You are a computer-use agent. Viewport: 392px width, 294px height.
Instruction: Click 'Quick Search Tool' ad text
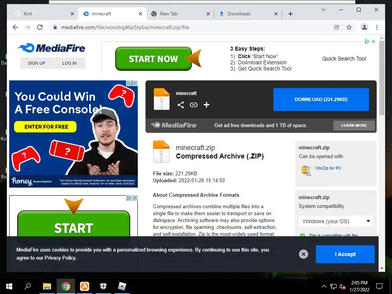[344, 59]
